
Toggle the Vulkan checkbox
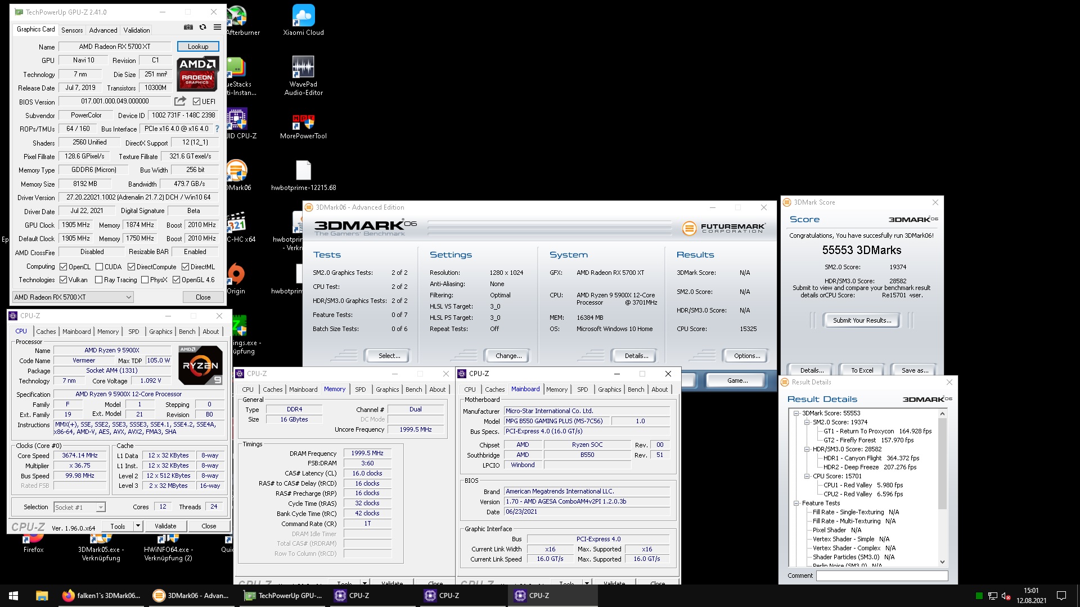pos(64,280)
